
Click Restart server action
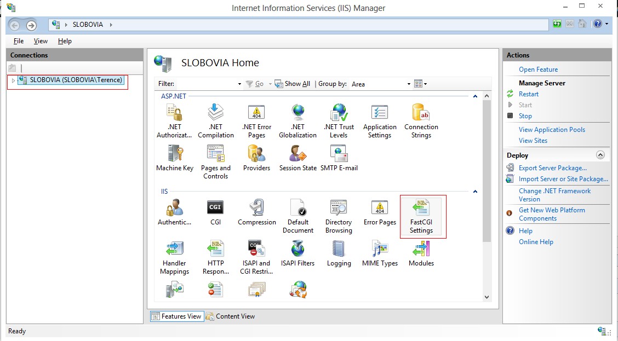tap(529, 94)
